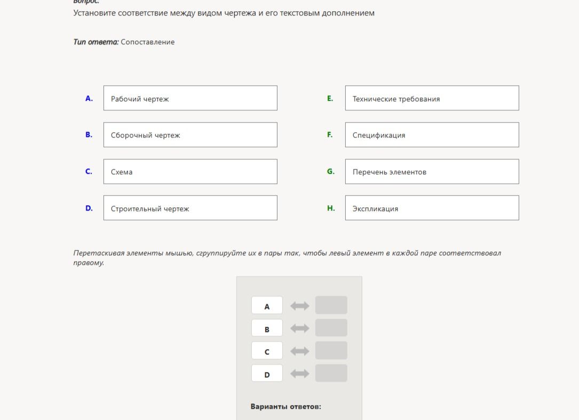The width and height of the screenshot is (579, 420).
Task: Click the blue letter label 'B.'
Action: coord(89,135)
